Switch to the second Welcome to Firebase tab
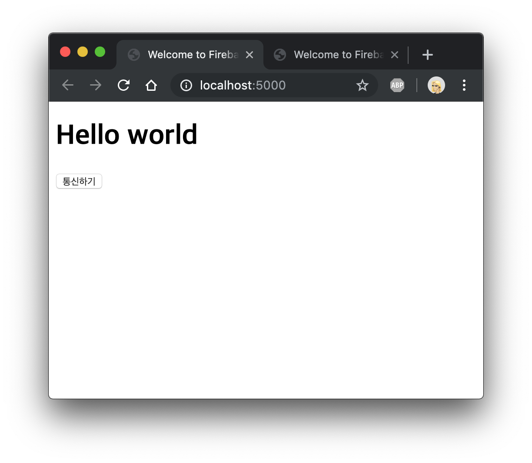 point(336,55)
